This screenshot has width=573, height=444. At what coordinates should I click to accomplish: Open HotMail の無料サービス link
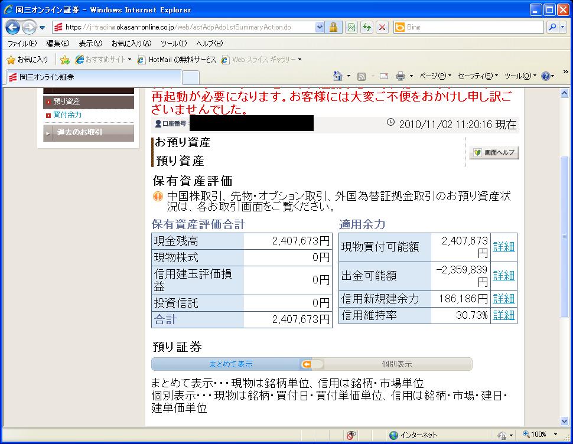[177, 60]
